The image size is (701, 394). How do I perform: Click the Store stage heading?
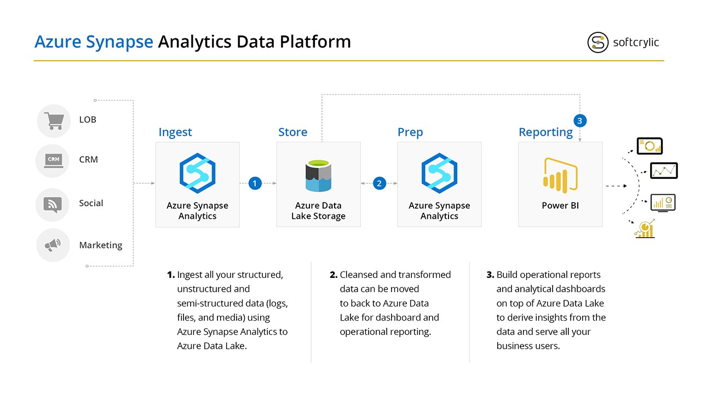(292, 132)
